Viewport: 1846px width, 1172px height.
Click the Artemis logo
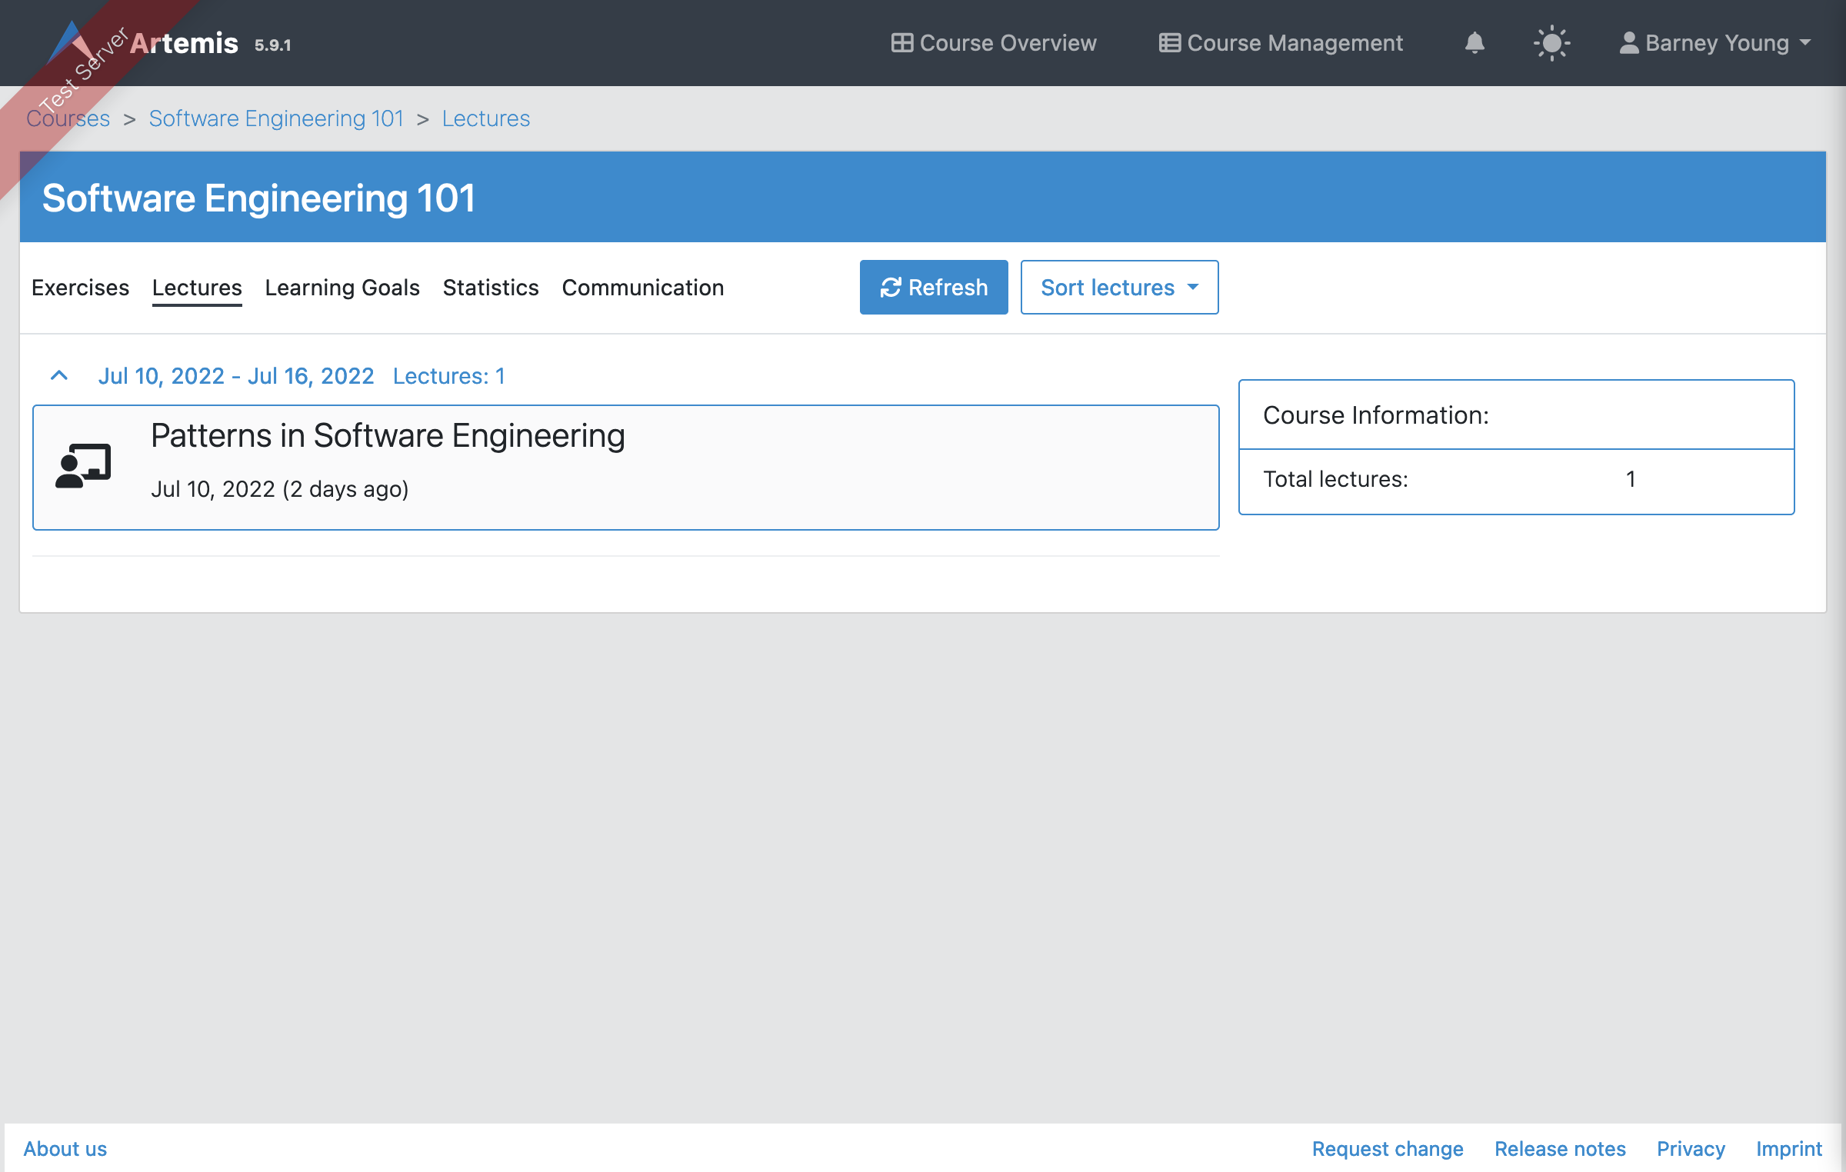click(x=70, y=42)
